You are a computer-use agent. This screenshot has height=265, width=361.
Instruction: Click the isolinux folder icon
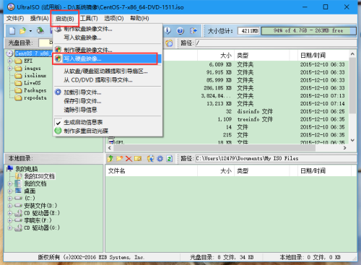(18, 76)
